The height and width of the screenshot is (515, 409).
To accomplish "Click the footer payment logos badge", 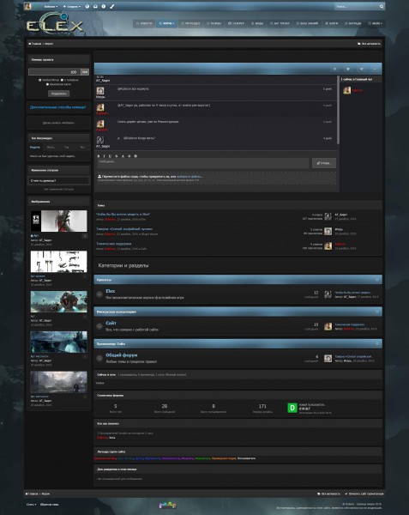I will (x=168, y=505).
